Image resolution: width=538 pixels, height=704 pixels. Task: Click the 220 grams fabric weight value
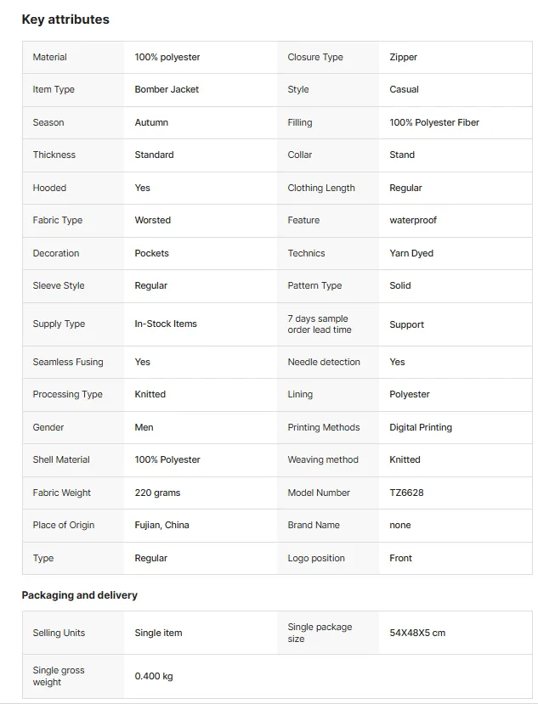157,493
